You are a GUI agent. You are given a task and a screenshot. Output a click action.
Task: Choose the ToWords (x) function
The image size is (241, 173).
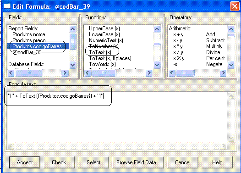click(x=102, y=64)
